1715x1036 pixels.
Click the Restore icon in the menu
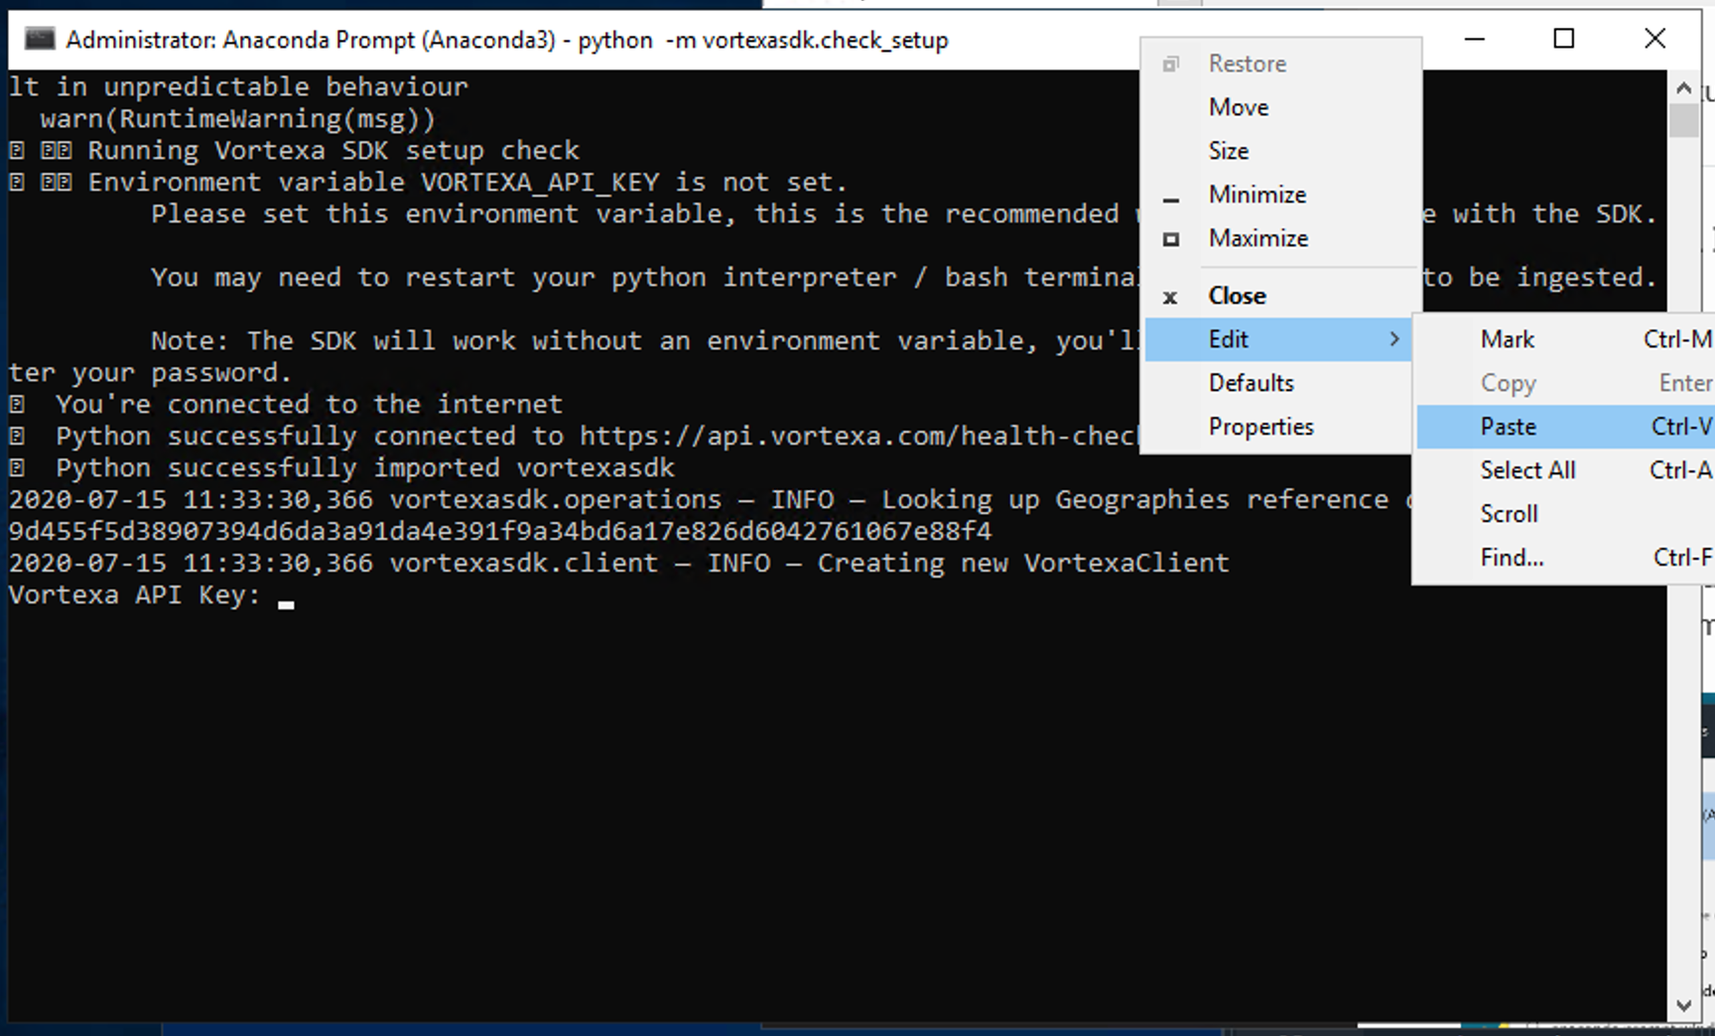[1171, 65]
